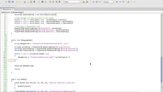Expand the toolbar overflow chevron
The image size is (163, 92).
click(134, 2)
